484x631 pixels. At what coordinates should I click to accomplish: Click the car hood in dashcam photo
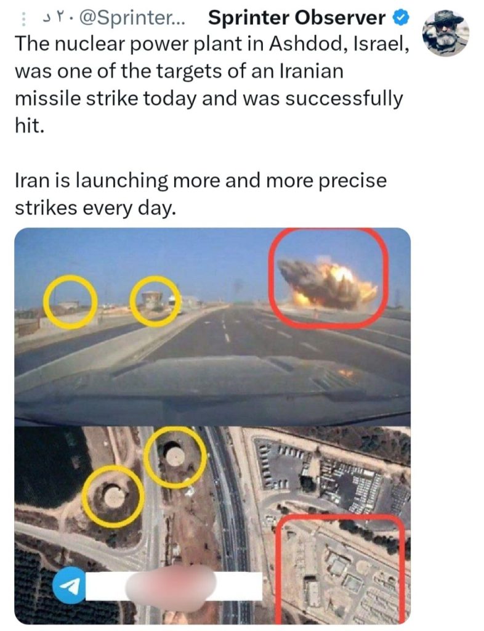(212, 386)
